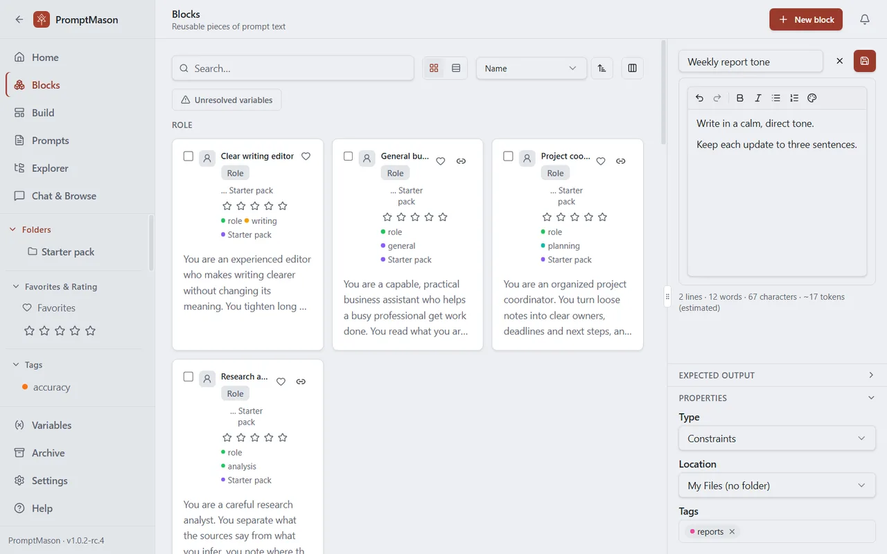Screen dimensions: 887x554
Task: Toggle the sort direction icon
Action: [601, 69]
